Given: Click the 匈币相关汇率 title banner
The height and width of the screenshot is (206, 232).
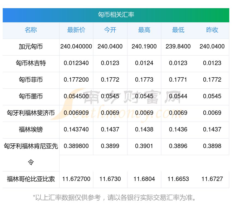Looking at the screenshot, I should 116,15.
